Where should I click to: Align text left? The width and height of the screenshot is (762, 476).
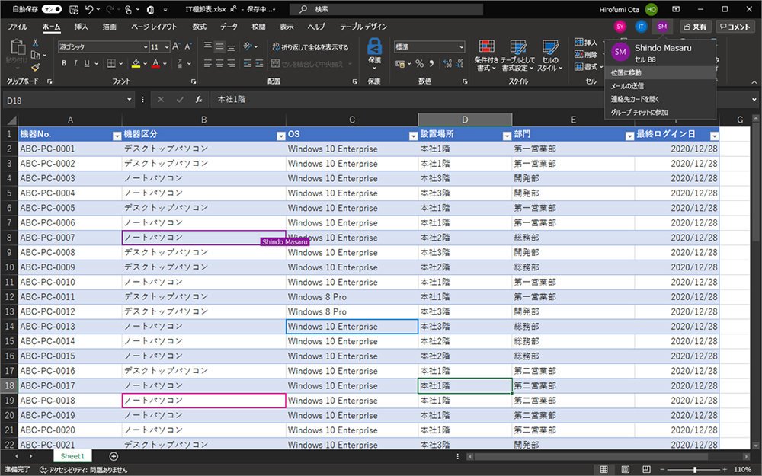[207, 63]
